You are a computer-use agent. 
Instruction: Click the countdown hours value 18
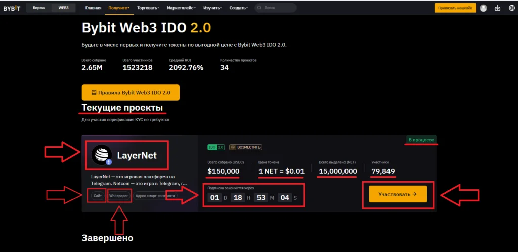coord(238,198)
